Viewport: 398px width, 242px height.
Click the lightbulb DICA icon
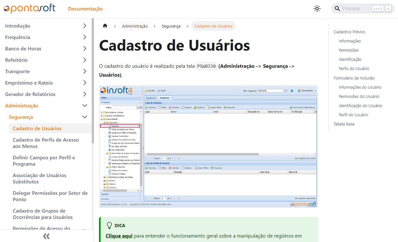click(109, 226)
